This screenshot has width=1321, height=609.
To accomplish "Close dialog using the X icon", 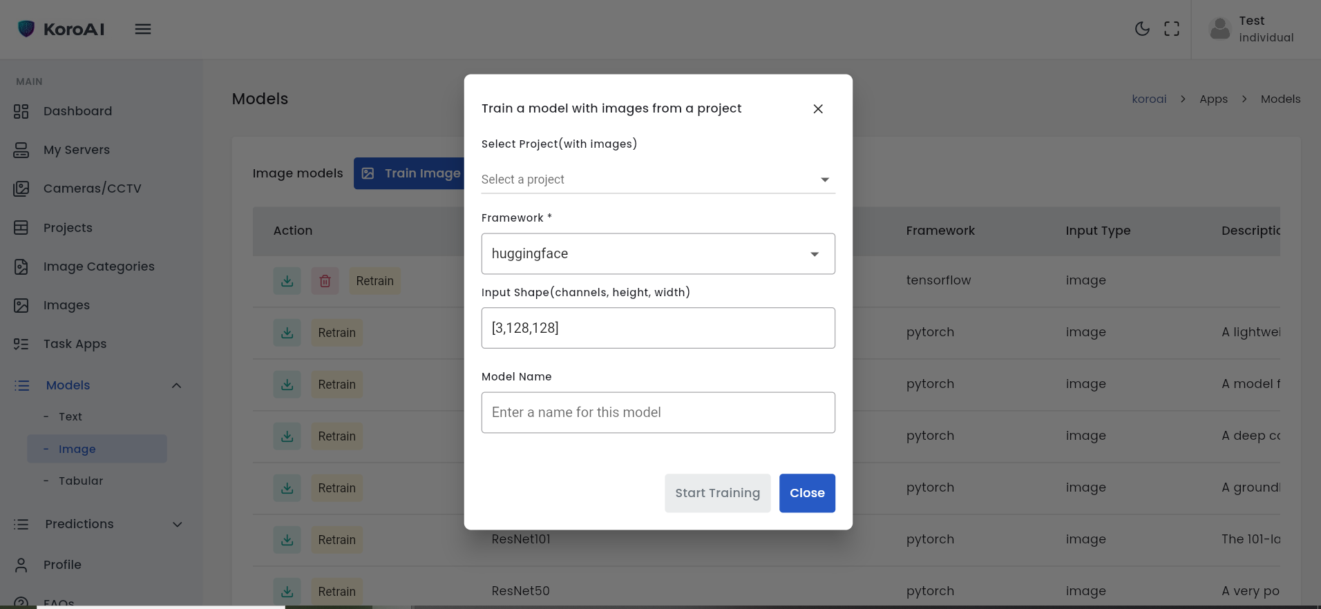I will click(x=818, y=109).
